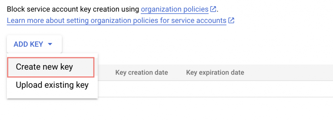The height and width of the screenshot is (120, 333).
Task: Follow Learn more about setting organization policies
Action: [x=117, y=20]
